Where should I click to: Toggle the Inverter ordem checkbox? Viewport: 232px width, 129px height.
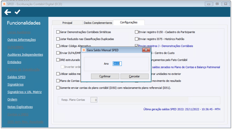(x=62, y=67)
